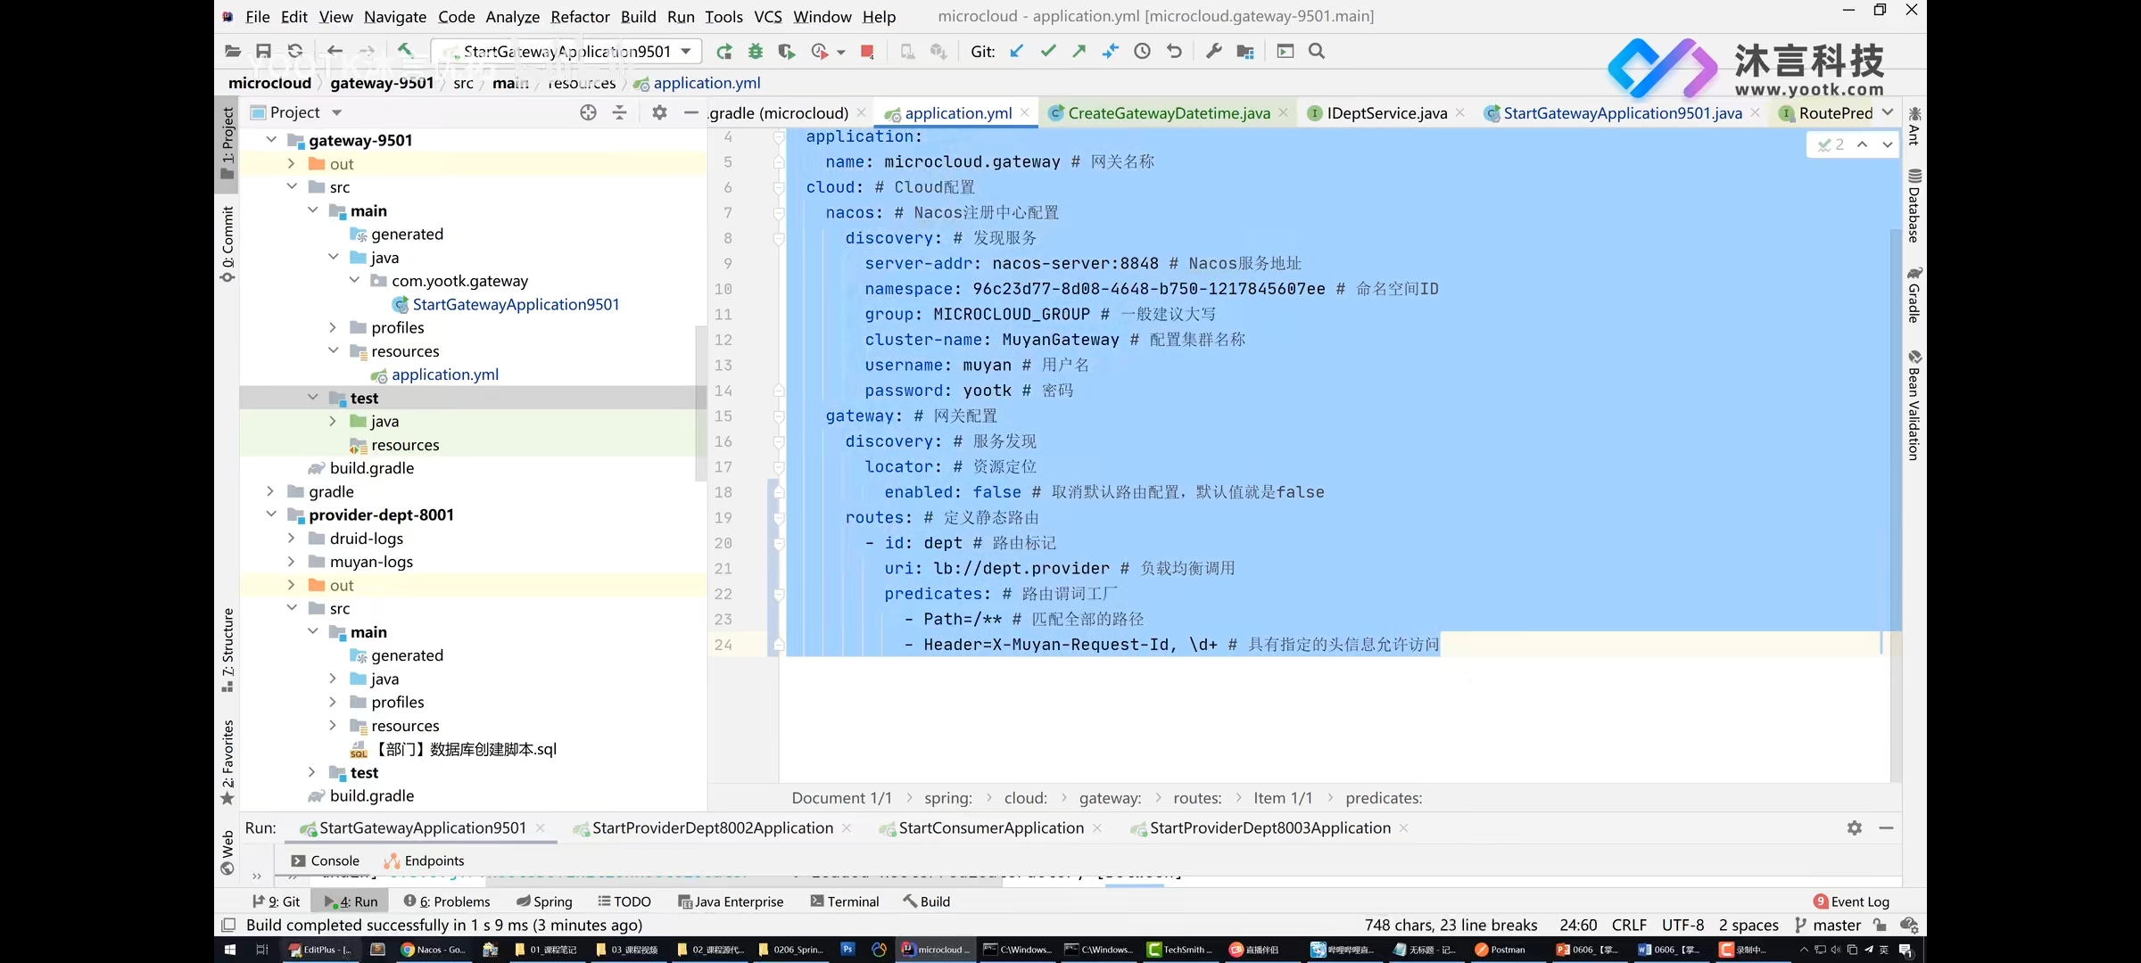Open the Refactor menu

580,16
